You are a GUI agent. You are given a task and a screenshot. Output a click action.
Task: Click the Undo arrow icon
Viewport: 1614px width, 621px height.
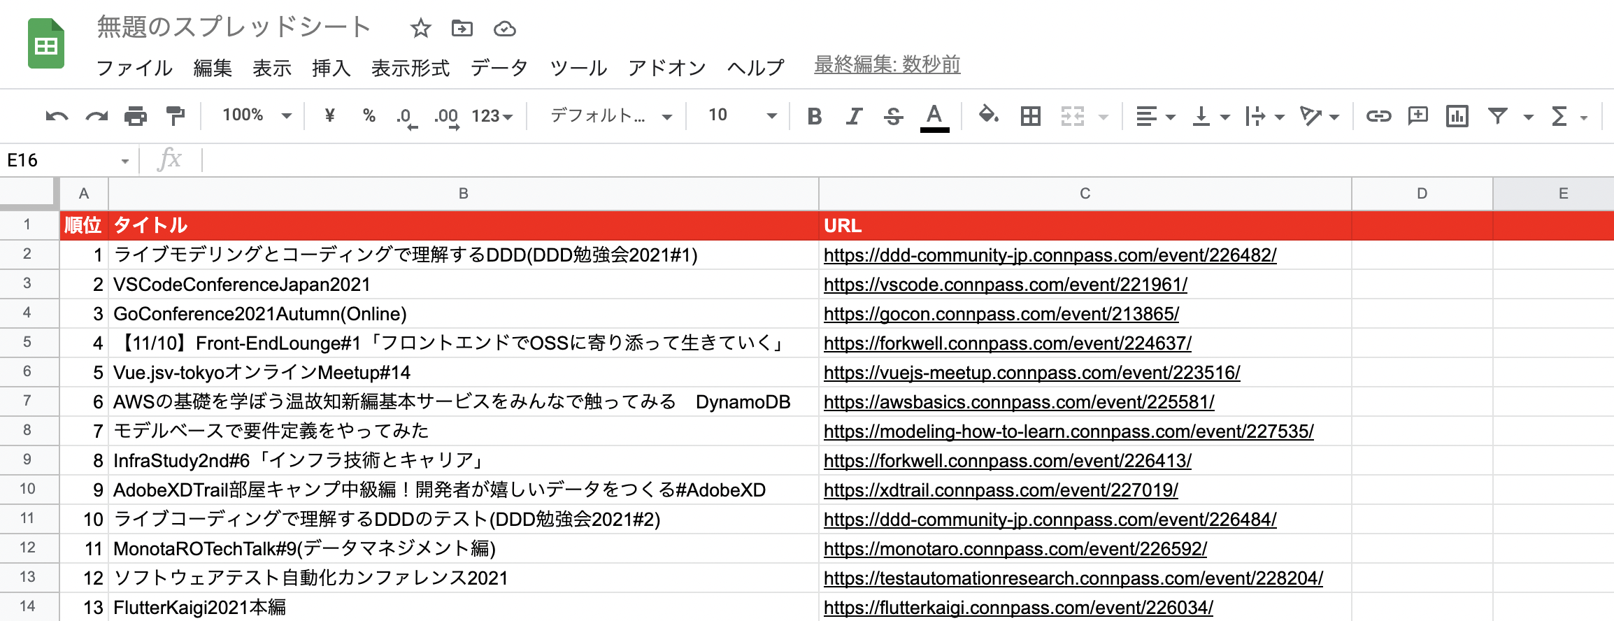(x=57, y=116)
